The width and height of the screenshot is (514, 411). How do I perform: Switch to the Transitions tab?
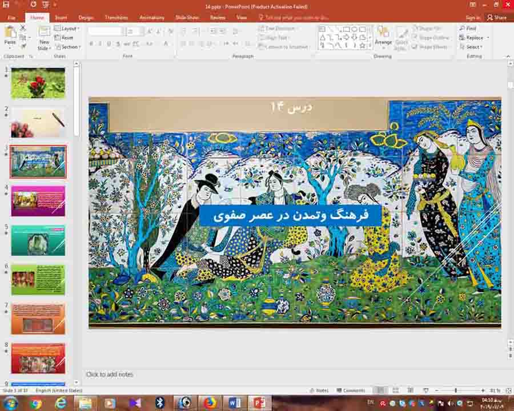point(117,17)
